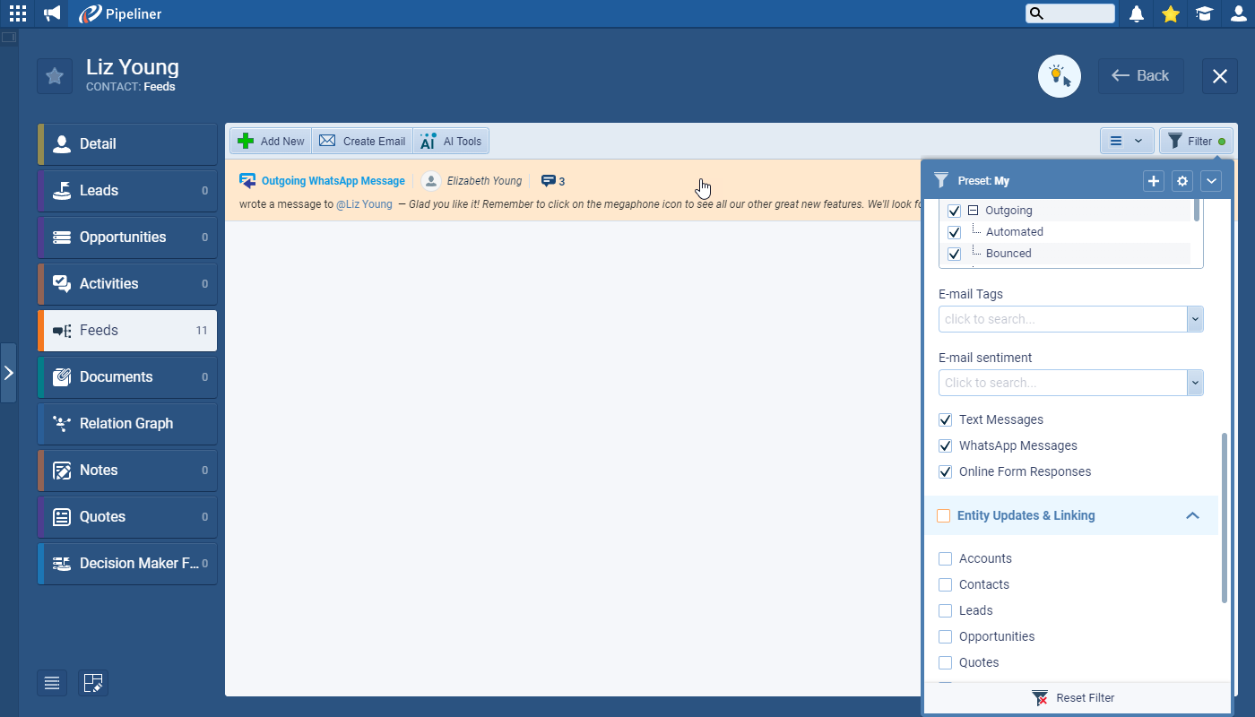
Task: Click the E-mail sentiment search field
Action: click(1062, 383)
